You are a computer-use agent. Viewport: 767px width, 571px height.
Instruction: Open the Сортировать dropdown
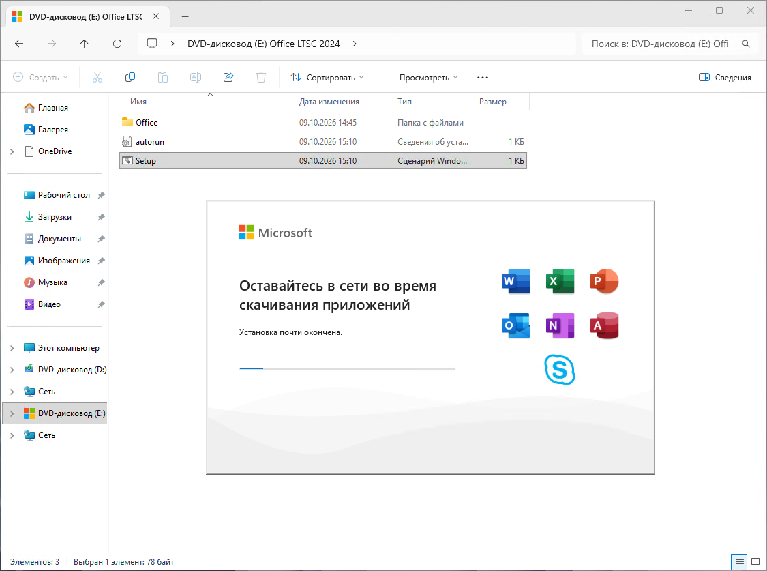(x=327, y=77)
